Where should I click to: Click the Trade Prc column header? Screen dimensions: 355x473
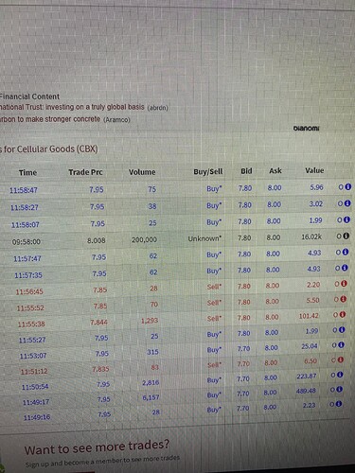click(85, 172)
